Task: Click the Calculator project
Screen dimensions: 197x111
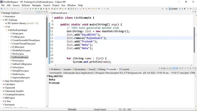Action: click(x=10, y=84)
